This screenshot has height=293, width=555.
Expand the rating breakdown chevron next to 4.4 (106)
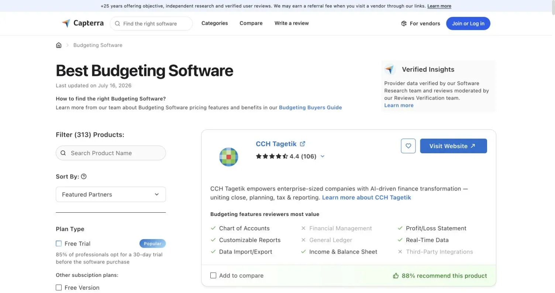tap(323, 156)
